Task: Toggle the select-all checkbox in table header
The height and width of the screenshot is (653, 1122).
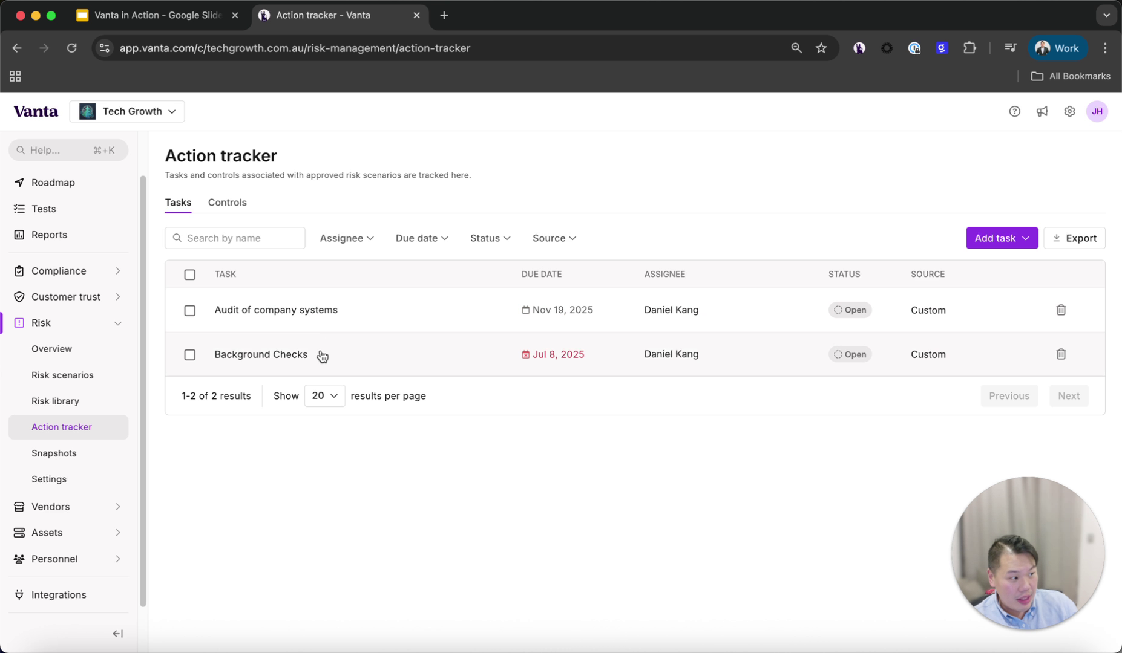Action: point(189,274)
